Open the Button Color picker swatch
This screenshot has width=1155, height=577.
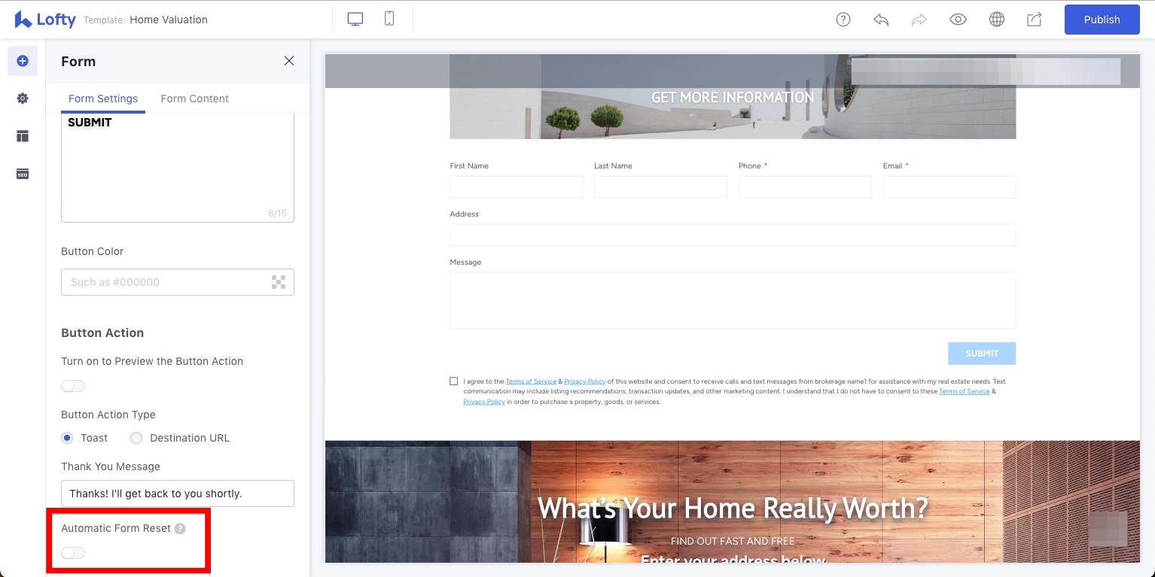click(x=279, y=282)
